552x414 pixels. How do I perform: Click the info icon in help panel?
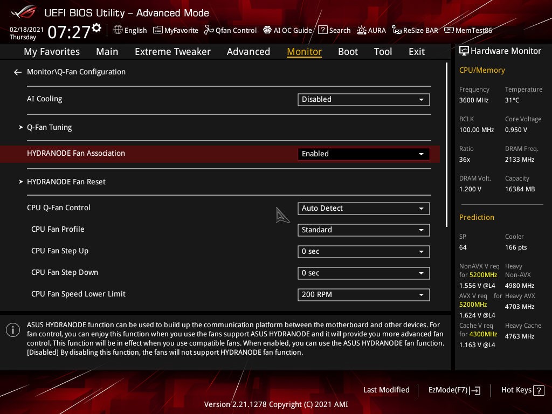[13, 330]
